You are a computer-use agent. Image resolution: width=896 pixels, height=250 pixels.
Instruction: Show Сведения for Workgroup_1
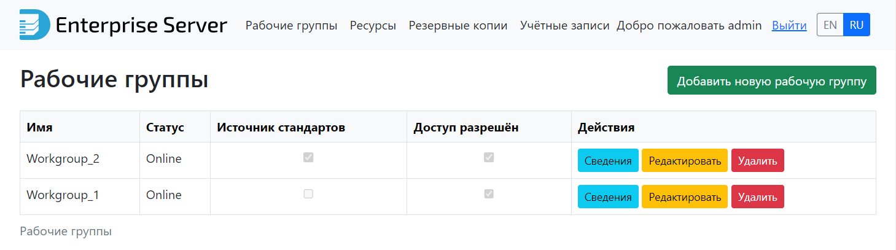(x=608, y=197)
